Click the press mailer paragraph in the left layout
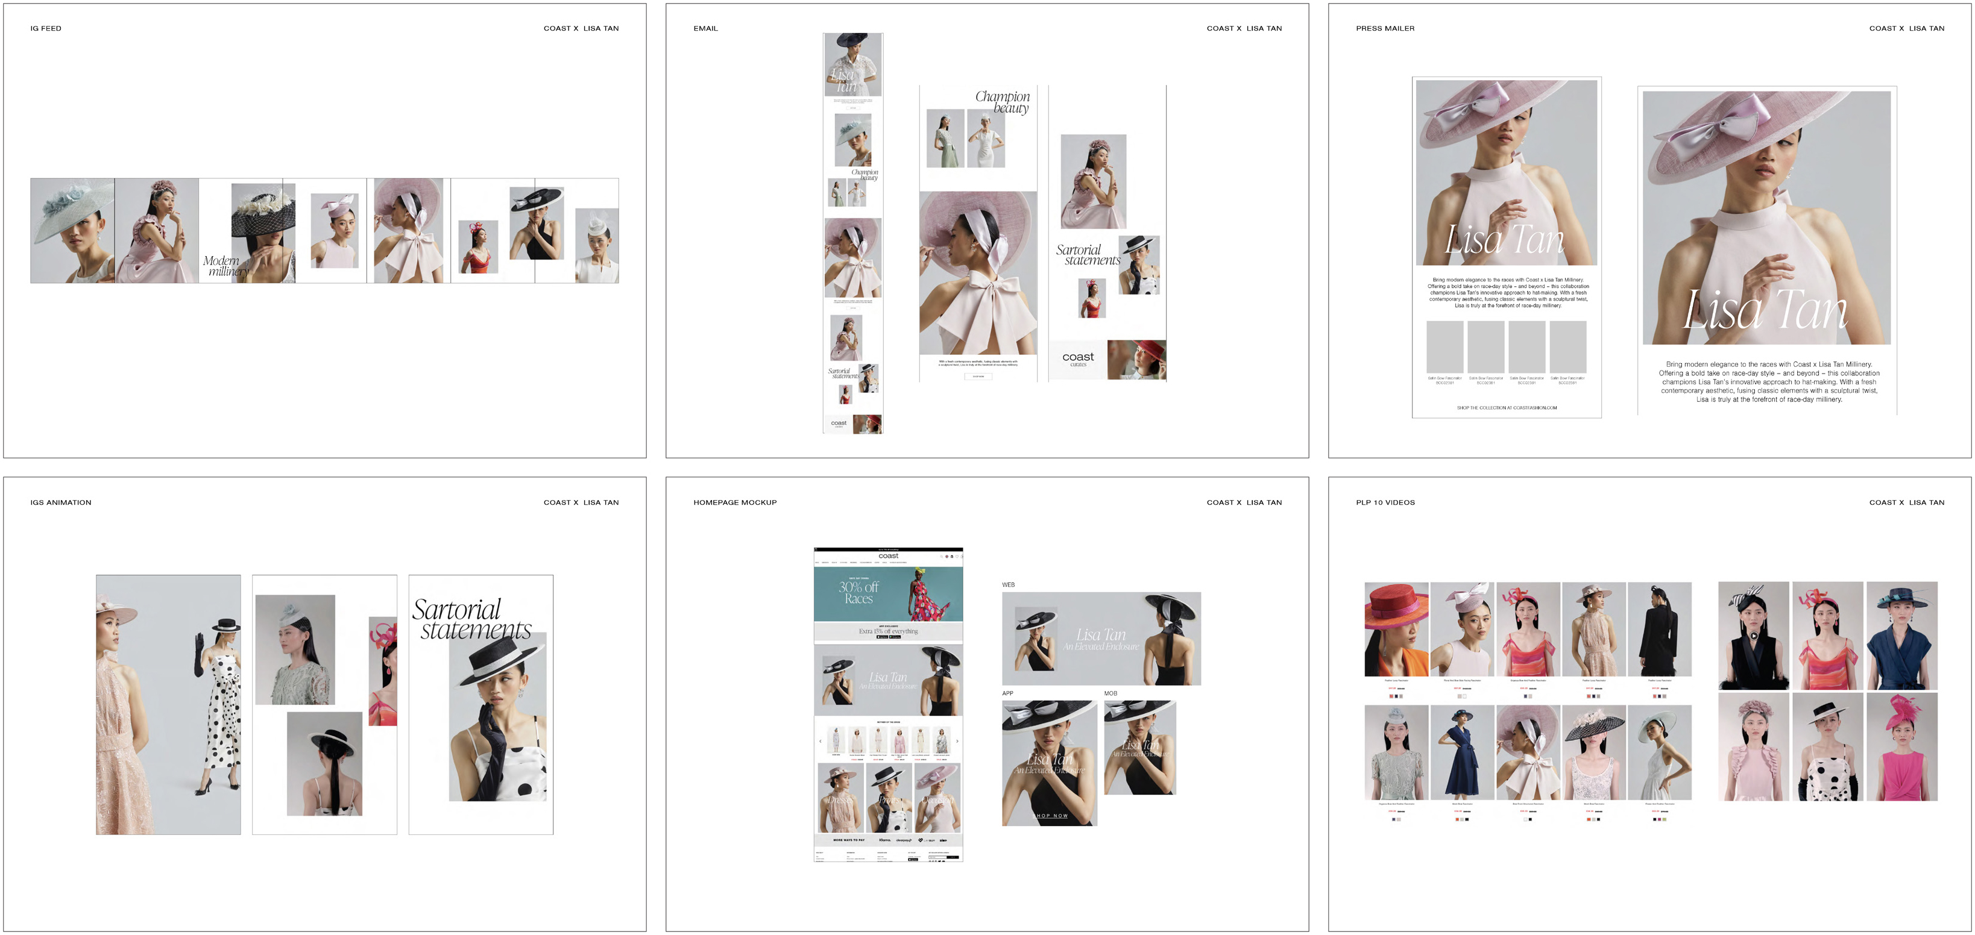1975x935 pixels. (x=1507, y=293)
